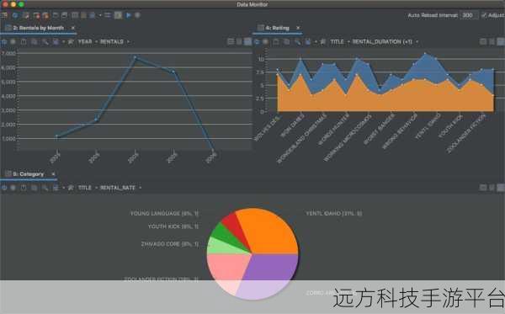Click the horizontal lines icon in the top toolbar

[108, 15]
